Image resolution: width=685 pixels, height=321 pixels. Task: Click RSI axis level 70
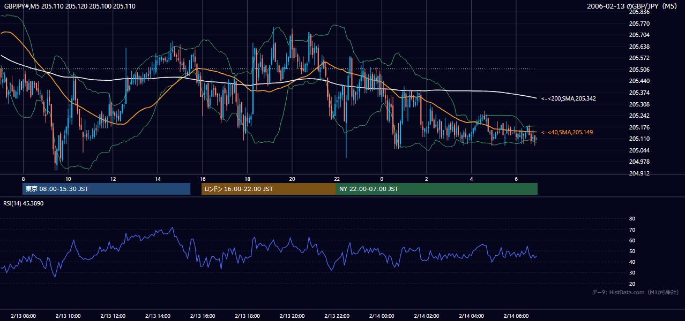pyautogui.click(x=632, y=230)
